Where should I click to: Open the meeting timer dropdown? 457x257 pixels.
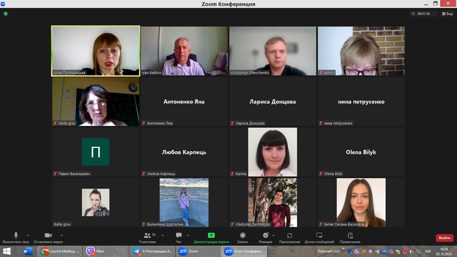point(435,14)
